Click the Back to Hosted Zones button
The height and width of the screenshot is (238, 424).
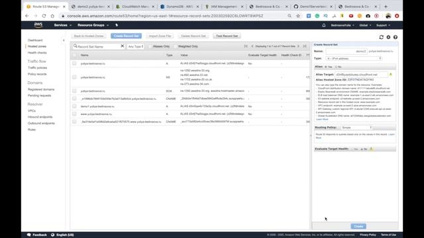[x=89, y=36]
